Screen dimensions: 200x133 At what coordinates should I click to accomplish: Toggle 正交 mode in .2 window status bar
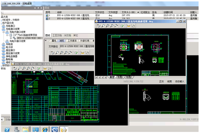pyautogui.click(x=161, y=81)
